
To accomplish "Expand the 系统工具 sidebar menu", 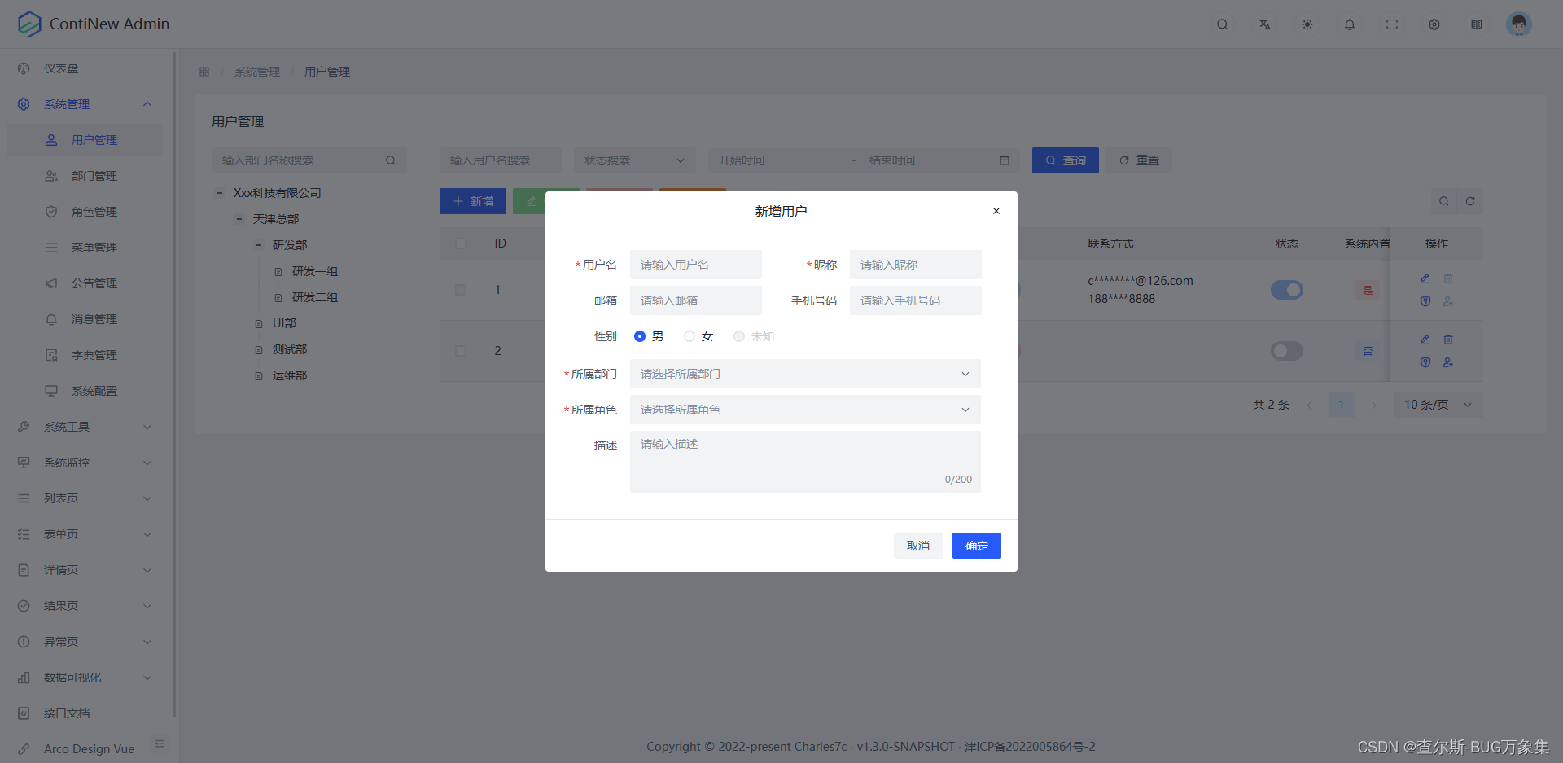I will tap(85, 427).
